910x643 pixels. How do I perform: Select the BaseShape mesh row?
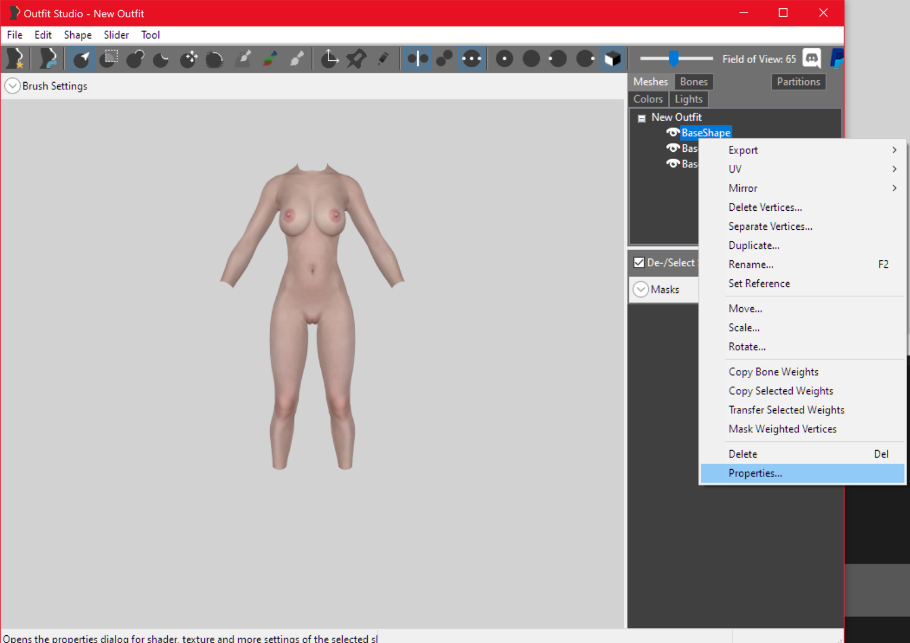(706, 132)
